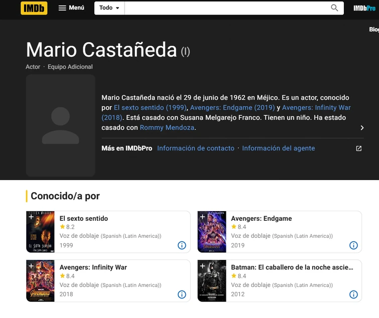
Task: Open the IMDbPro link in header
Action: [364, 8]
